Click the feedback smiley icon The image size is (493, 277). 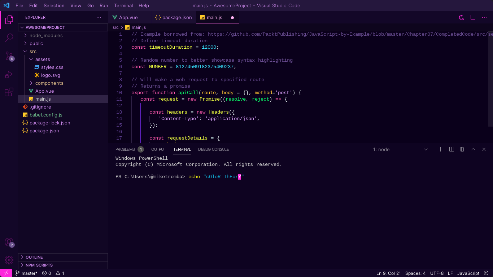point(486,273)
